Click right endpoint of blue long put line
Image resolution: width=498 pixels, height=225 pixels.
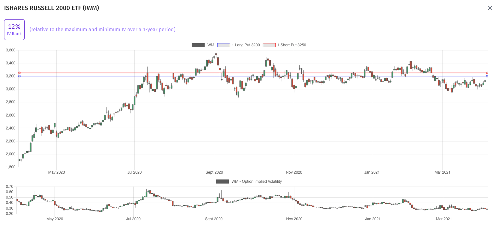487,76
